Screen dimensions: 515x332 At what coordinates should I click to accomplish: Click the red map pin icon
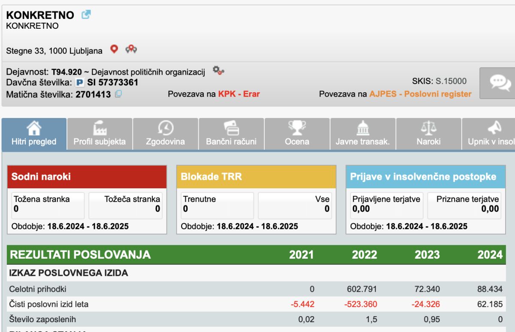114,49
